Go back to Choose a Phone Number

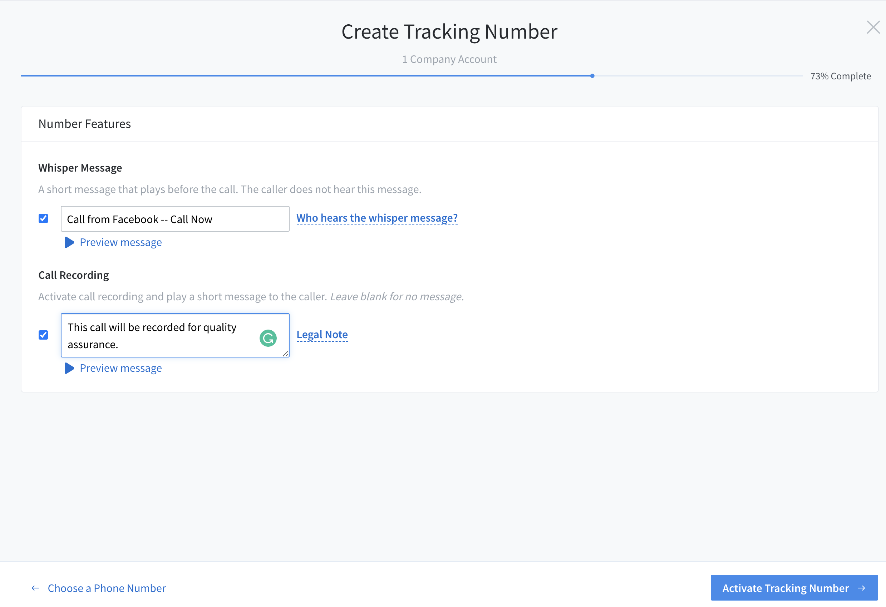click(x=107, y=588)
